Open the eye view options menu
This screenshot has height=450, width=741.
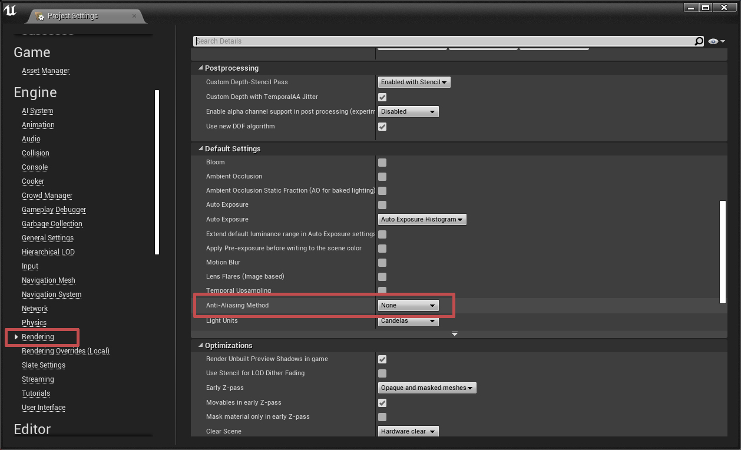[716, 41]
